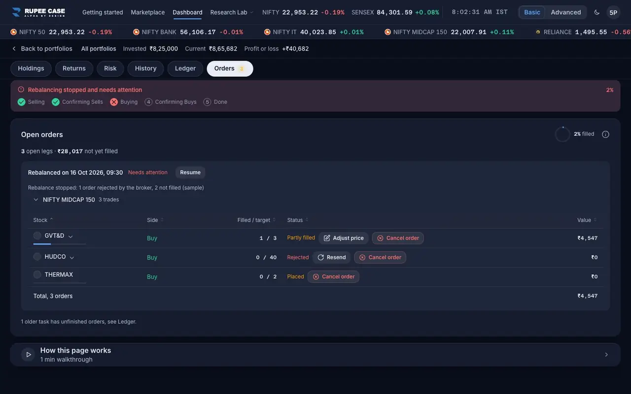Play the How this page works walkthrough
This screenshot has height=394, width=631.
coord(28,355)
